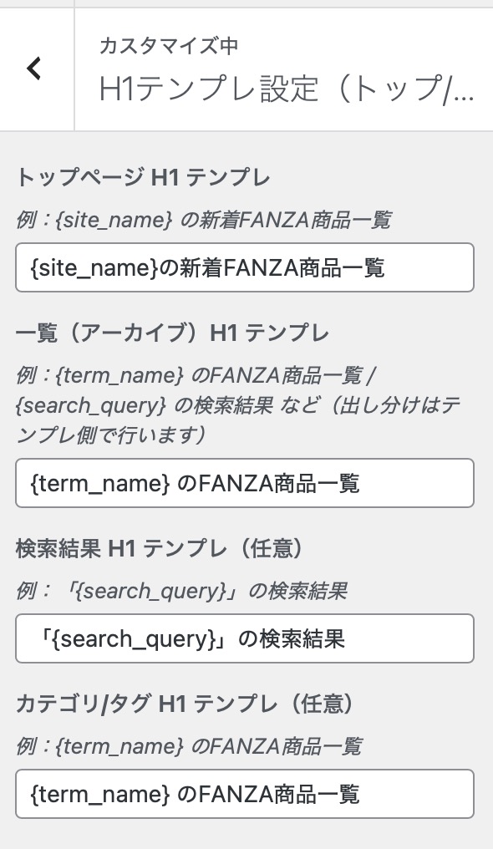Click the bottom {term_name} のFANZA商品一覧 field
Viewport: 493px width, 849px height.
(x=245, y=794)
